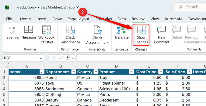This screenshot has height=106, width=206.
Task: Click the Delete comment icon
Action: coord(176,30)
